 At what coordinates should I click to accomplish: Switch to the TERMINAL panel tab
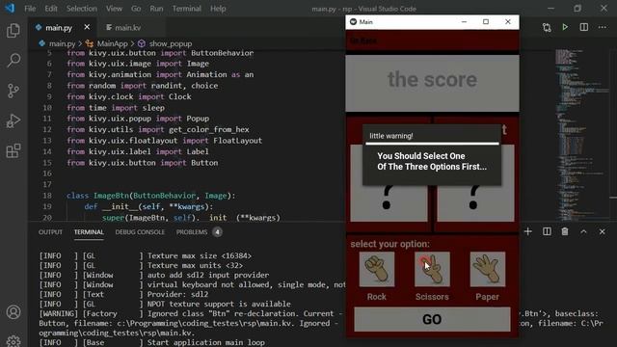(x=89, y=232)
